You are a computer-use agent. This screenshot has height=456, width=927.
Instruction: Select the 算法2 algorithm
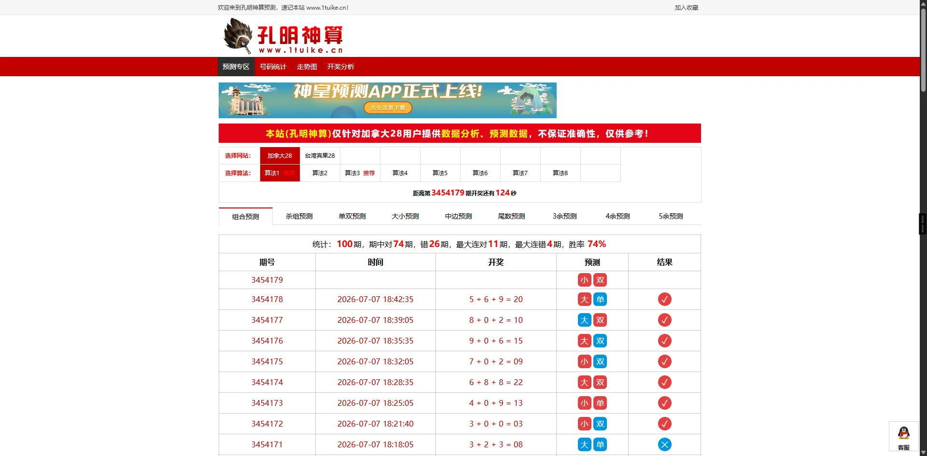point(320,173)
